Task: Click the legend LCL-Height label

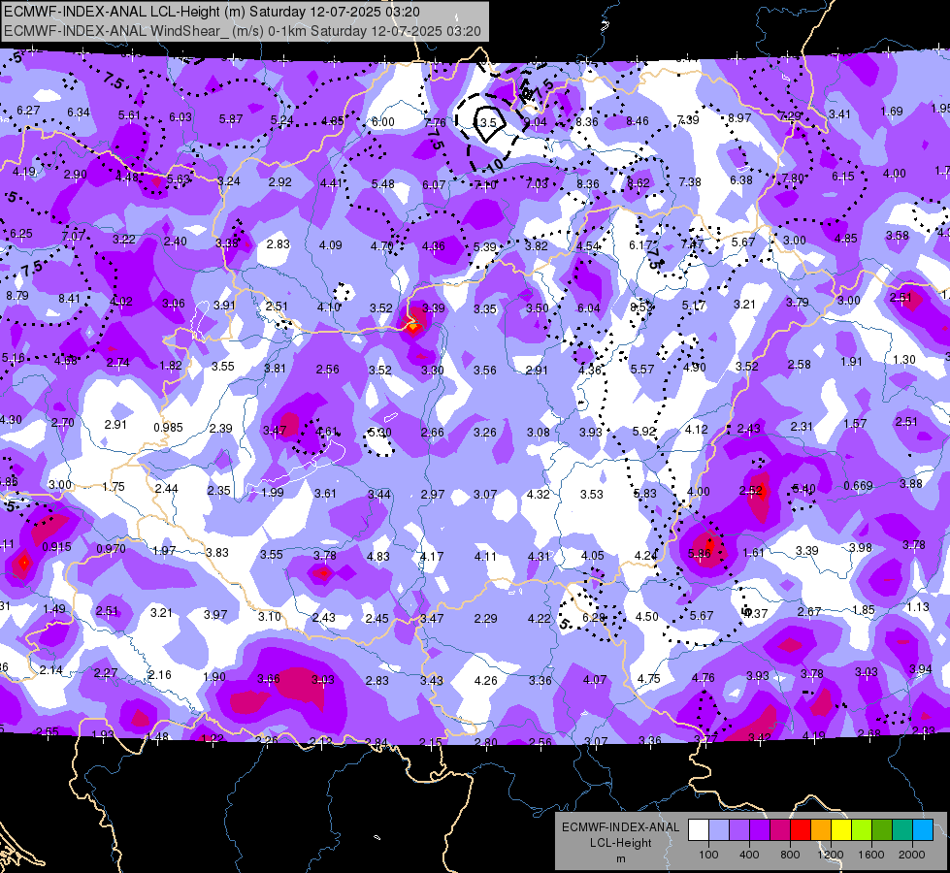Action: click(x=620, y=843)
